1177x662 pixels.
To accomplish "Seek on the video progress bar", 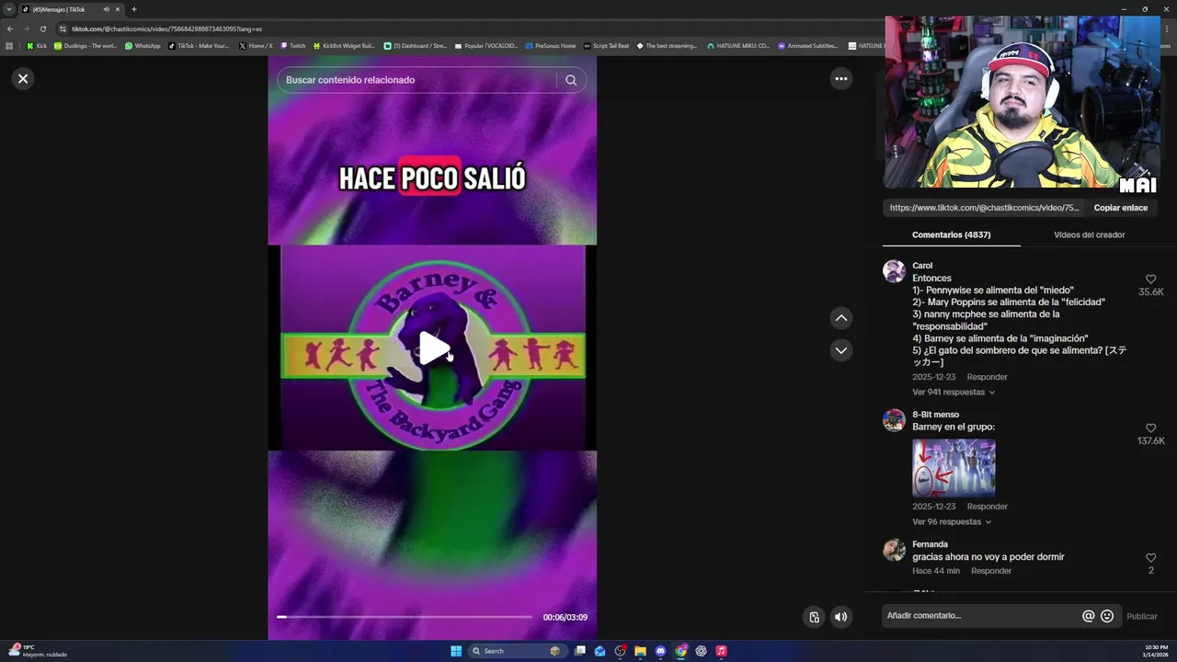I will click(405, 617).
